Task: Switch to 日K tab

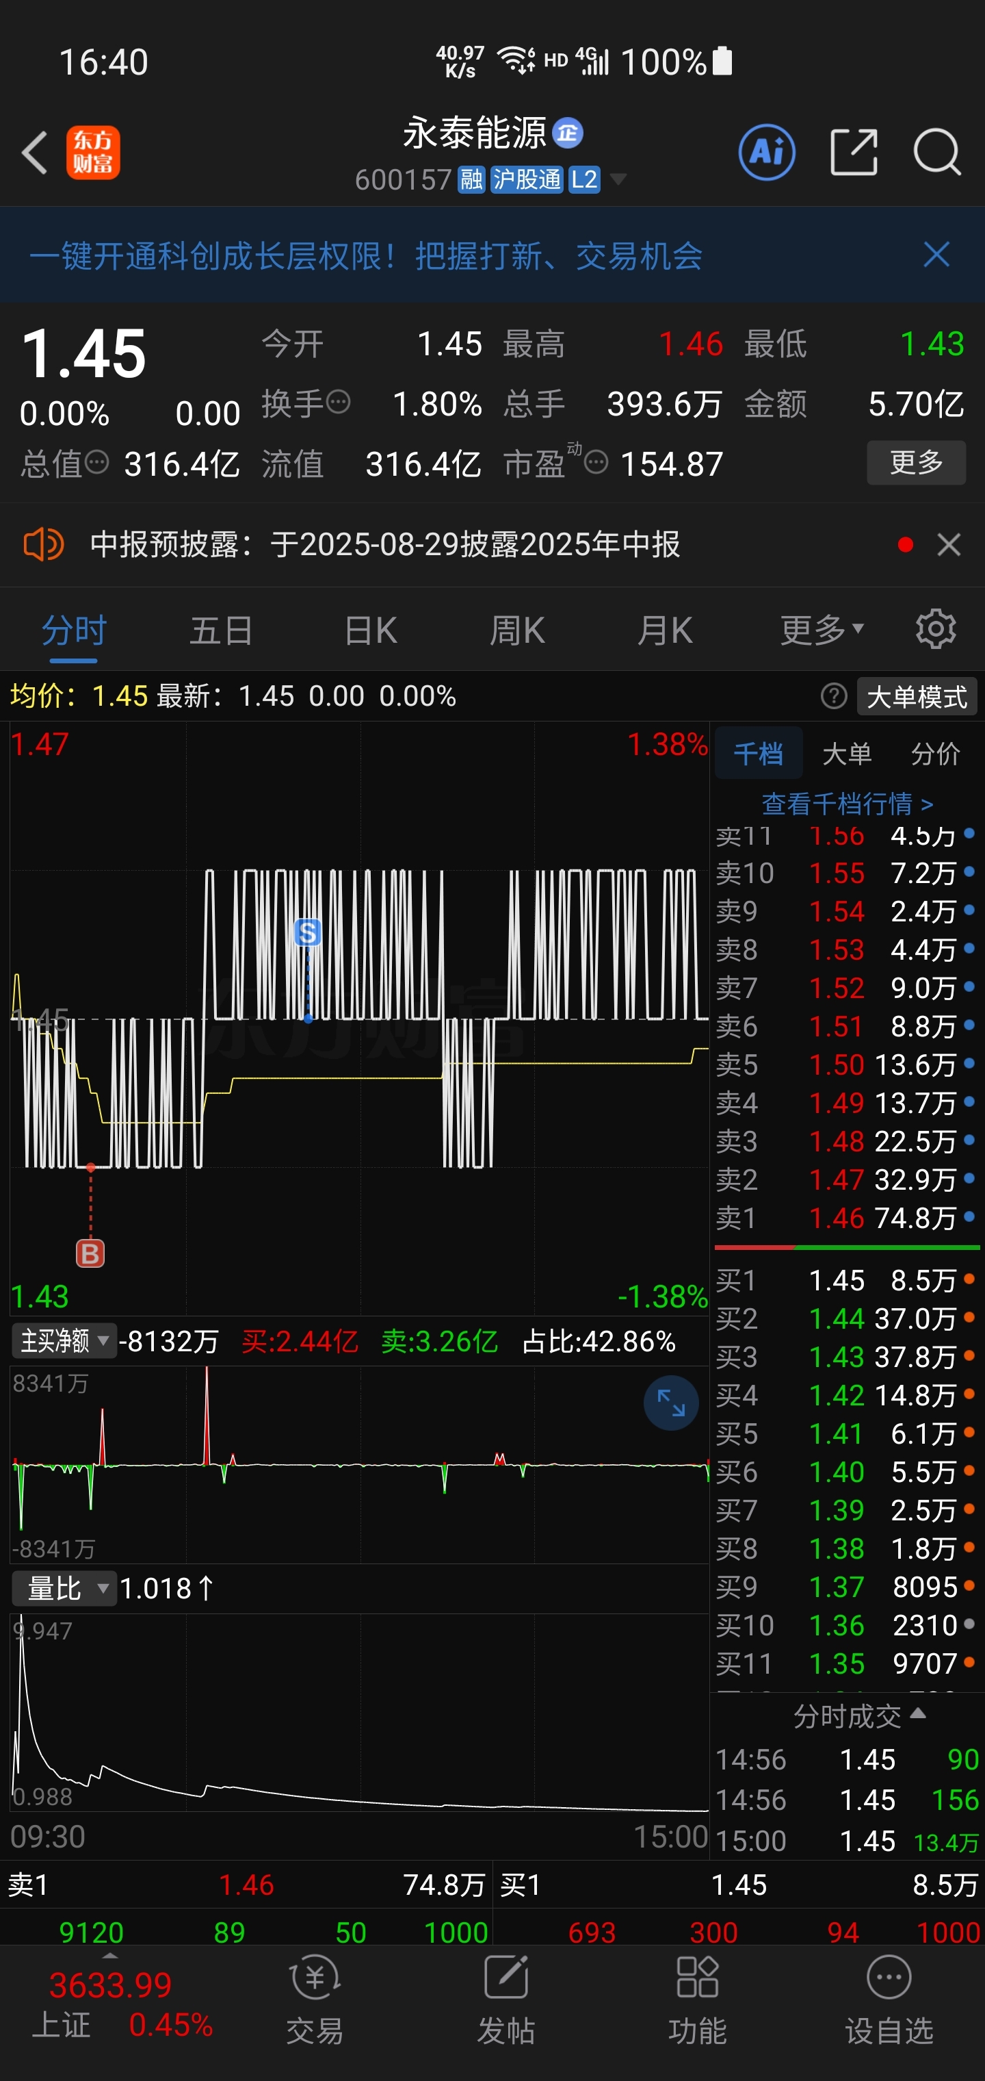Action: (x=370, y=629)
